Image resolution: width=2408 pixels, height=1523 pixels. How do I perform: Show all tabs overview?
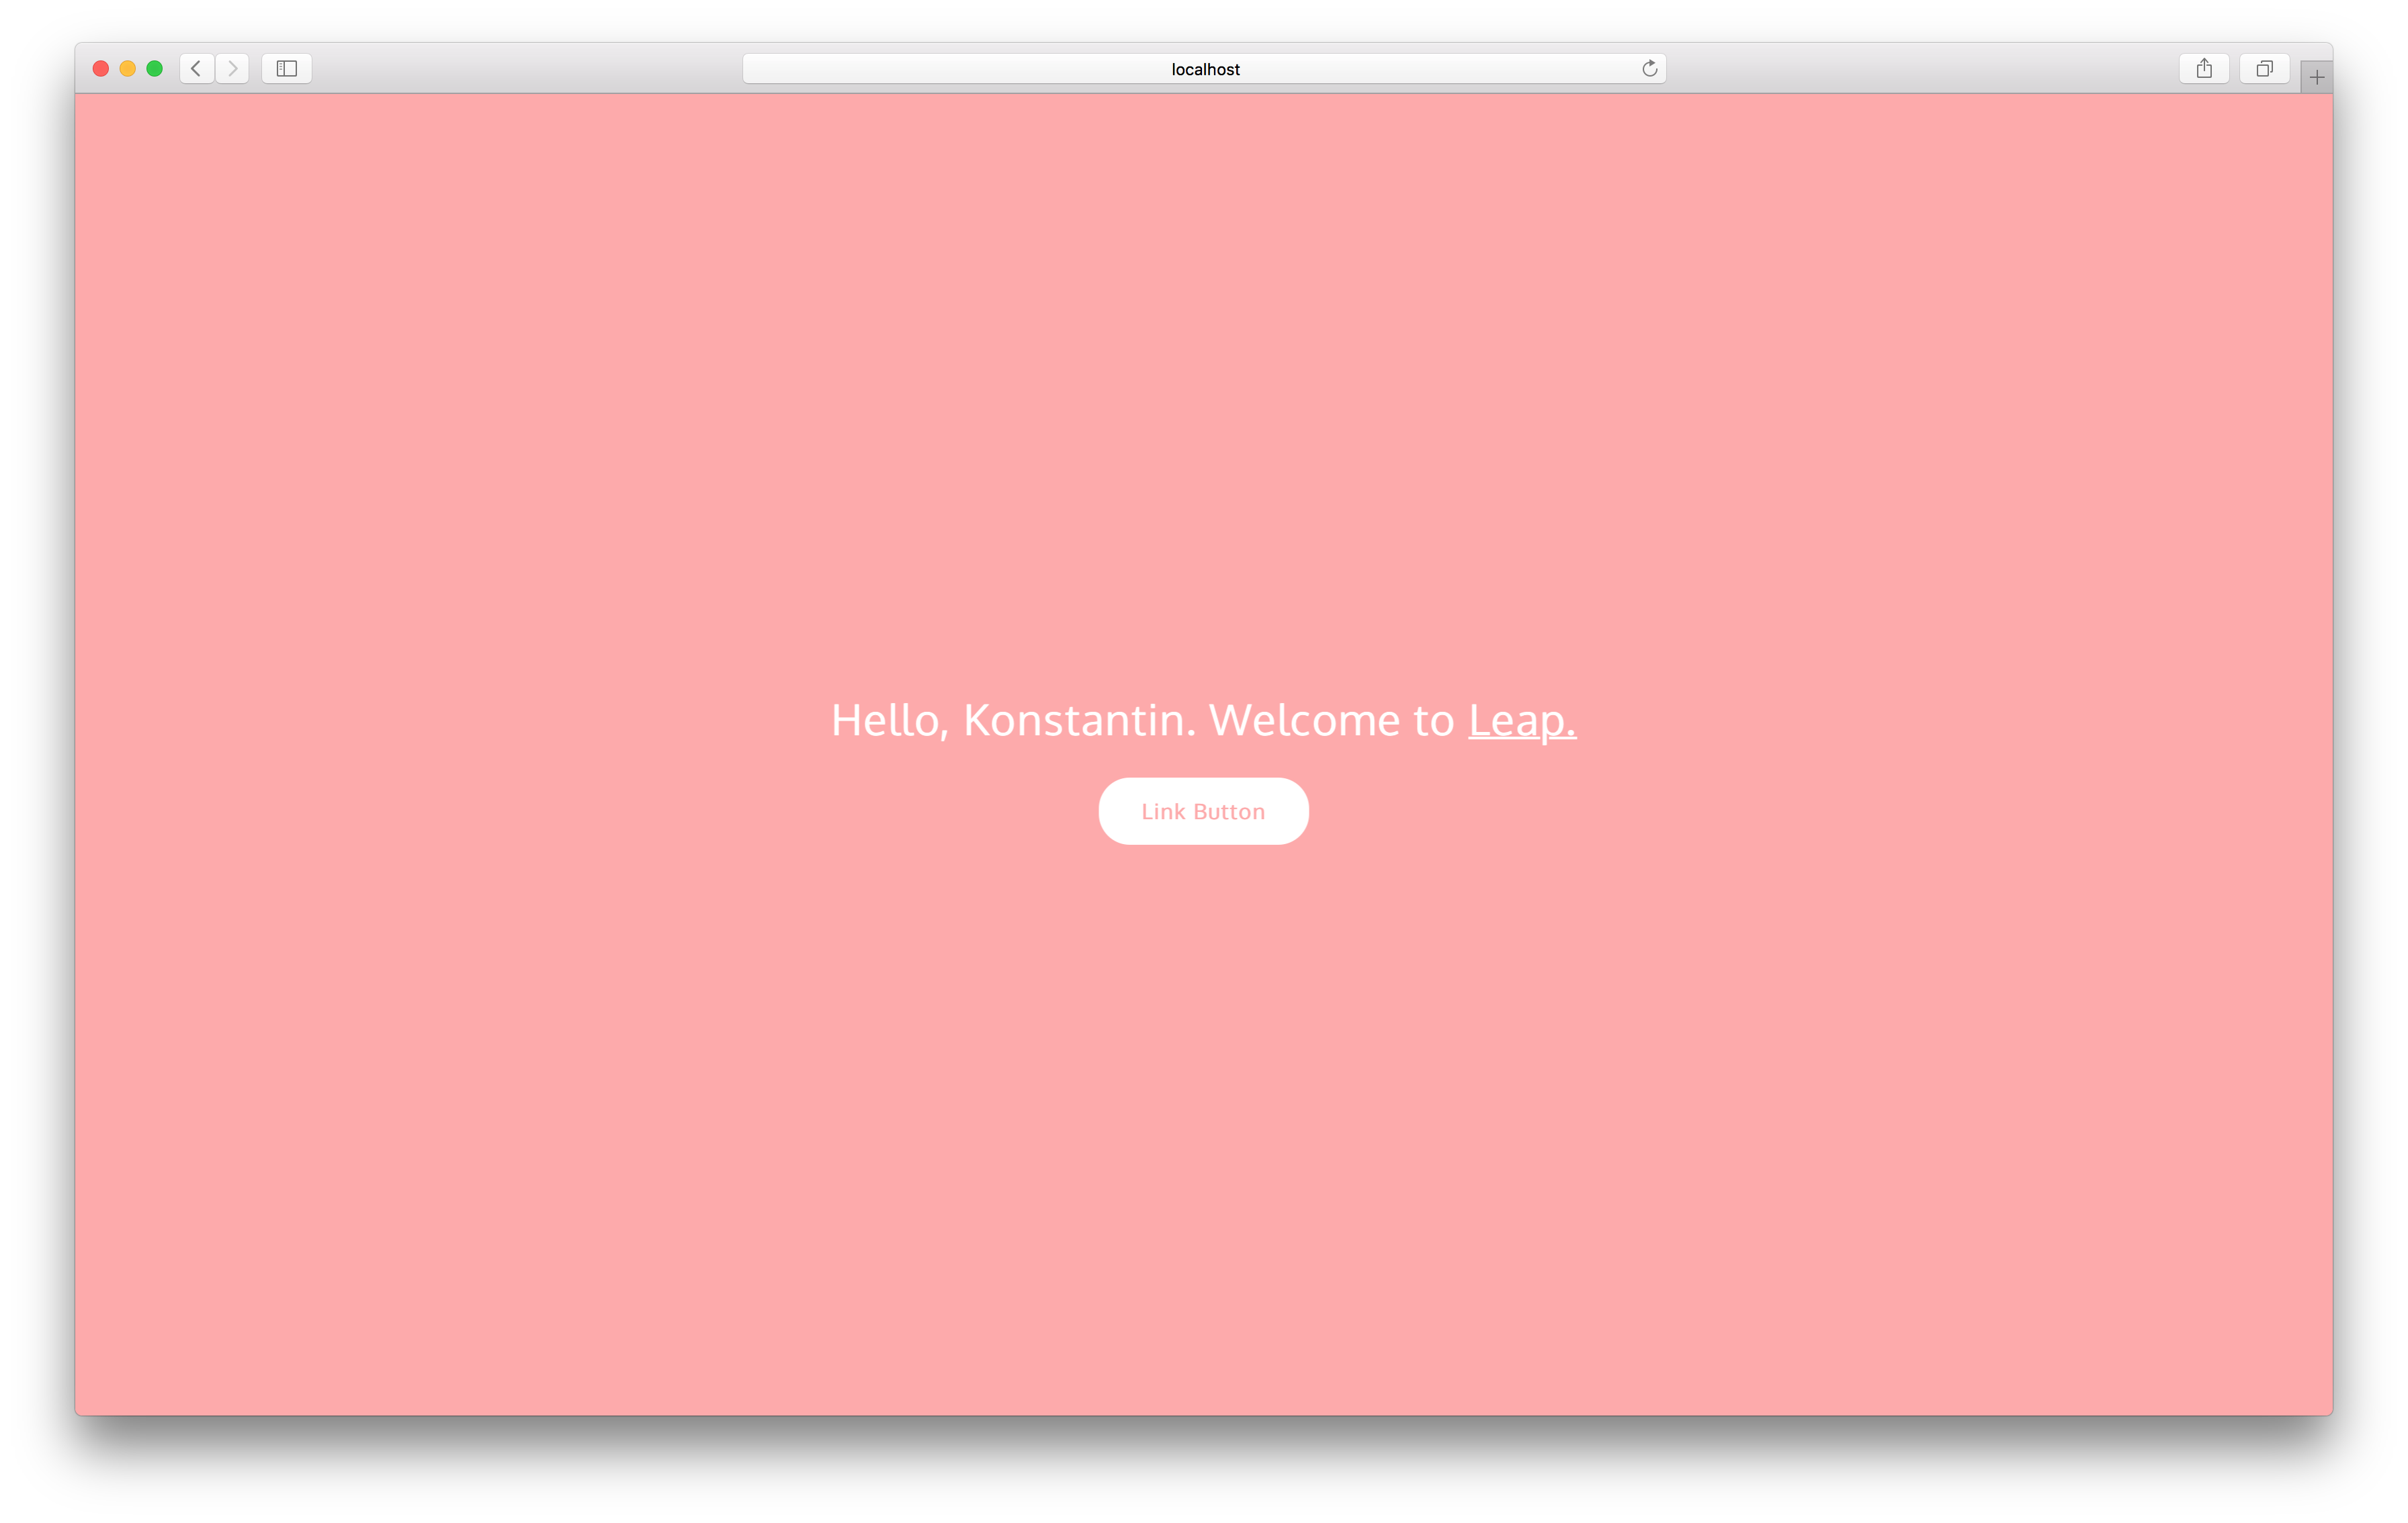pos(2264,69)
